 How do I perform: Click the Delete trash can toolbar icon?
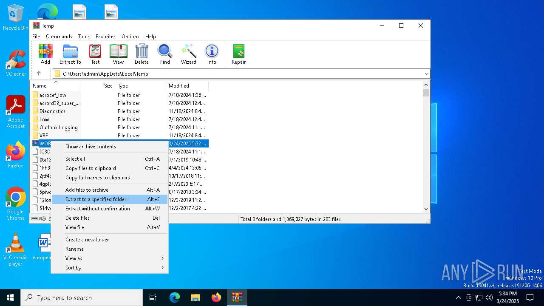(x=142, y=54)
